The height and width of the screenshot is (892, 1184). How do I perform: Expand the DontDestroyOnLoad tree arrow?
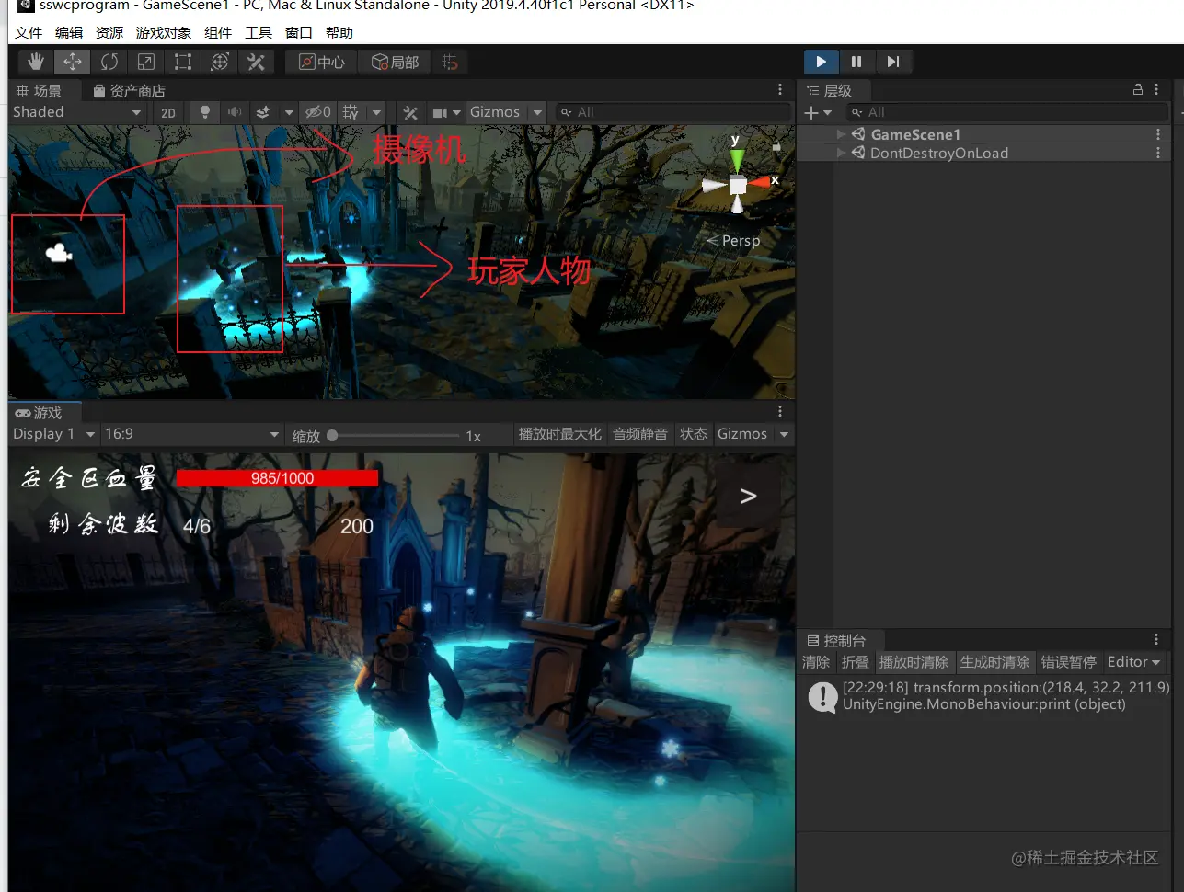point(841,153)
